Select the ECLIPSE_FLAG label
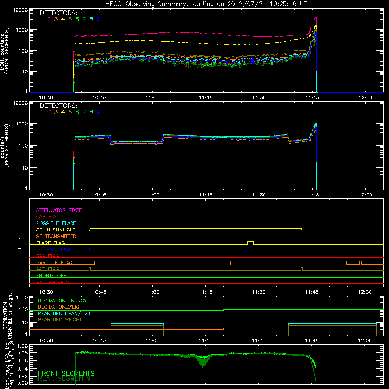Viewport: 389px width, 389px height. tap(53, 249)
